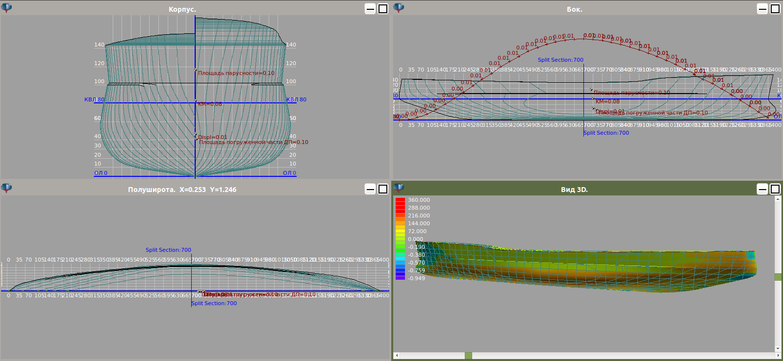The width and height of the screenshot is (783, 361).
Task: Click upper Split Section:700 label in Бок
Action: click(560, 60)
